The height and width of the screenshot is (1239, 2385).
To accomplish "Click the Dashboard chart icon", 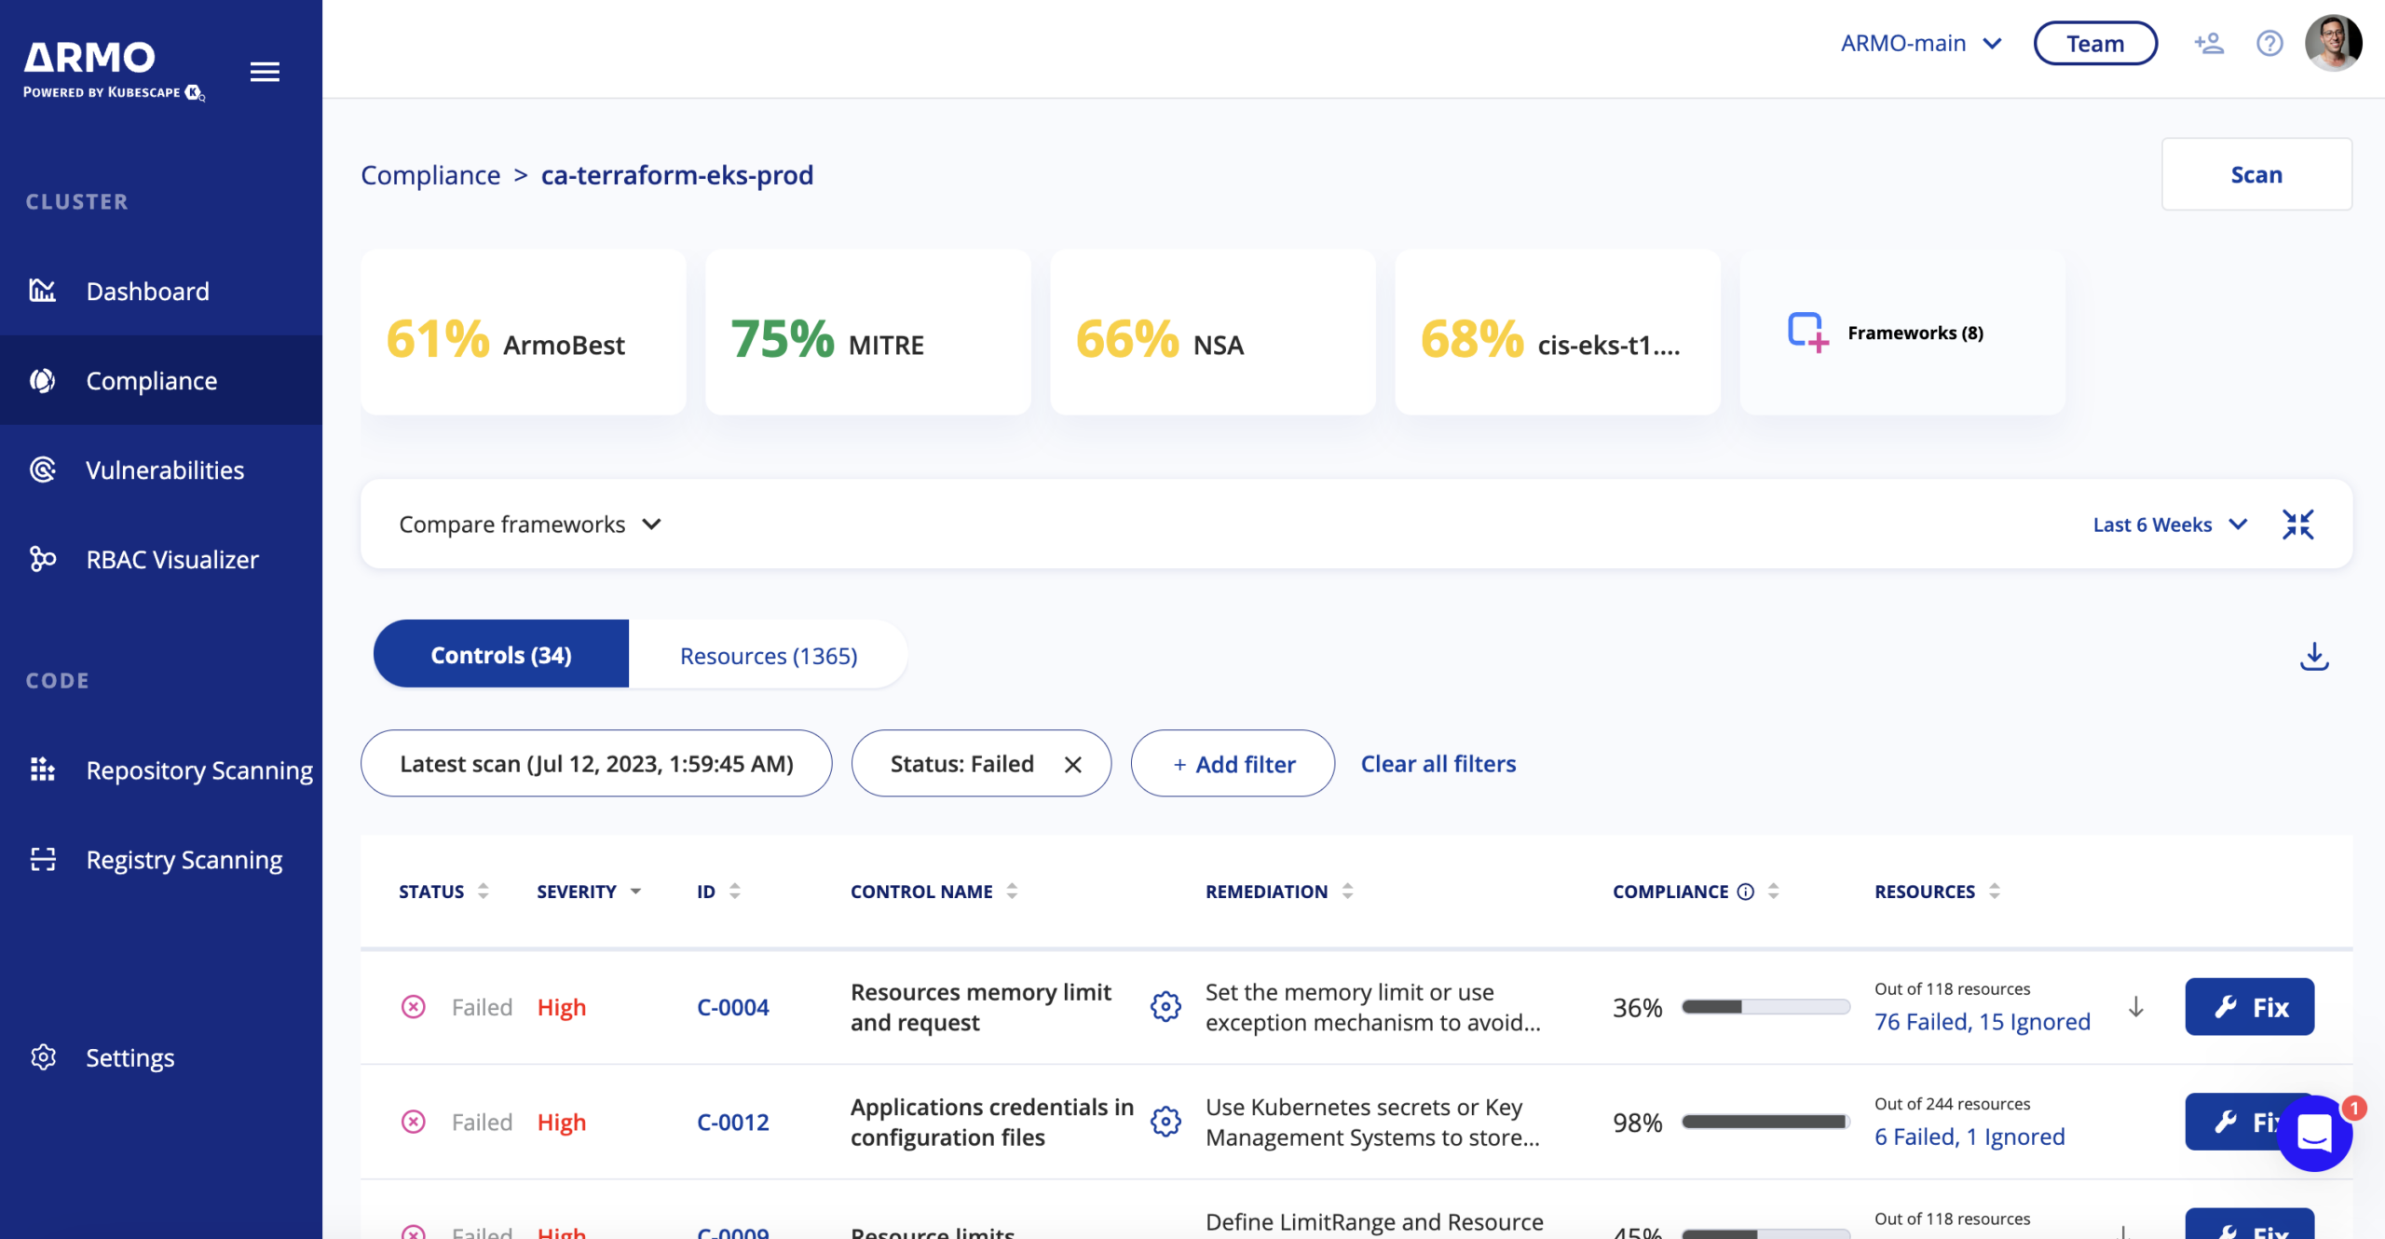I will 43,291.
